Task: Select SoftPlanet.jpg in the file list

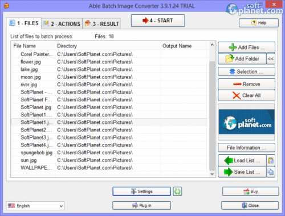Action: 109,107
